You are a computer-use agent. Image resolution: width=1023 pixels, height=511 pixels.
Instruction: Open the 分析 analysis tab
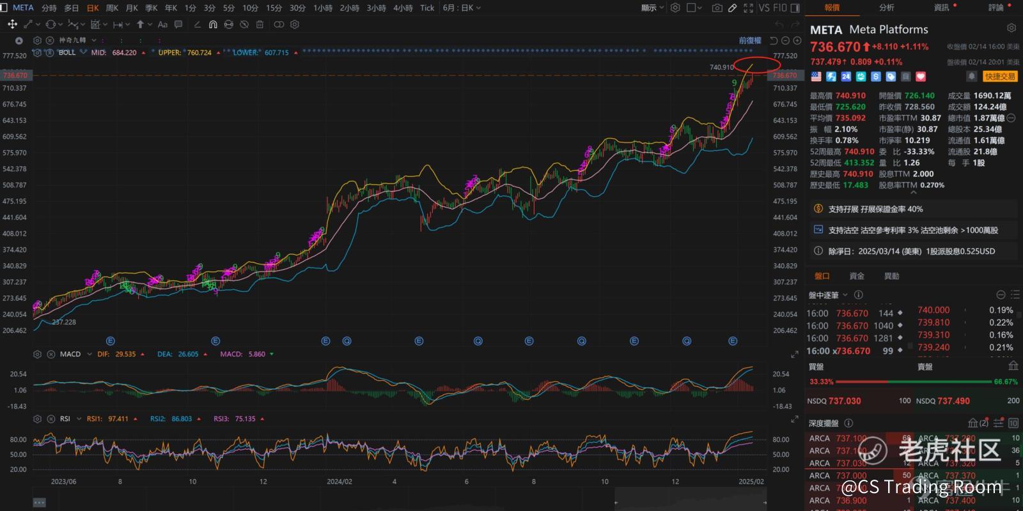tap(887, 8)
